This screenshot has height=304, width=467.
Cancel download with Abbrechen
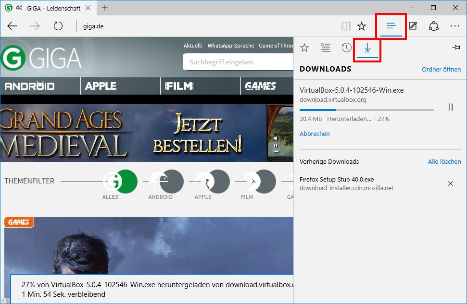click(x=315, y=134)
